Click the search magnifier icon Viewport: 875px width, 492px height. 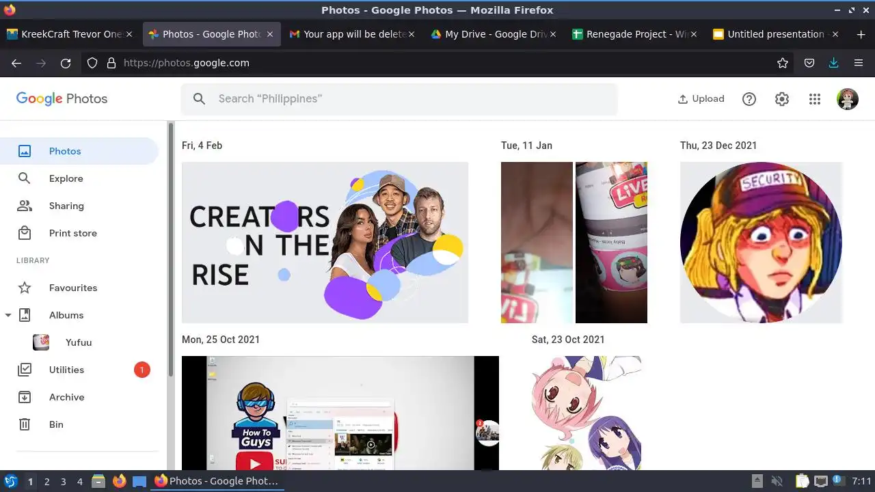click(199, 99)
